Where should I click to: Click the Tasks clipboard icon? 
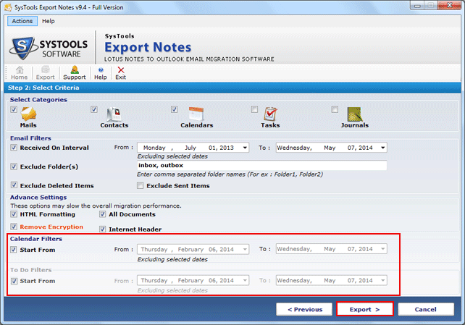pyautogui.click(x=270, y=114)
